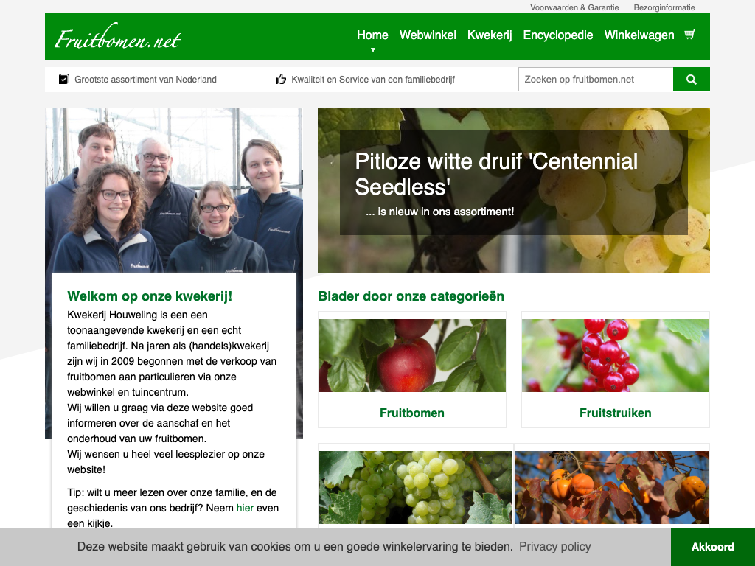The width and height of the screenshot is (755, 566).
Task: Open the Fruitbomen category apple image
Action: tap(412, 355)
